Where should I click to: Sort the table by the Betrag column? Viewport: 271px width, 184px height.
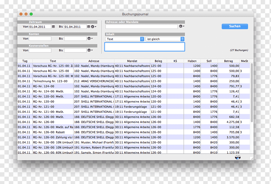click(x=228, y=61)
